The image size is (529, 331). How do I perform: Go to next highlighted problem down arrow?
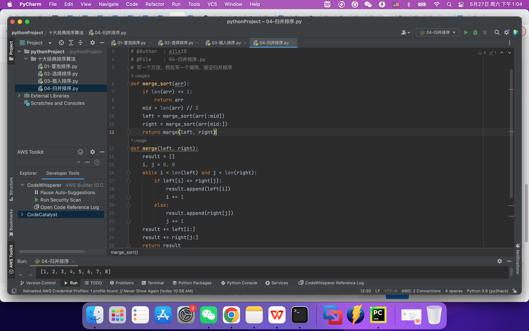click(x=510, y=53)
